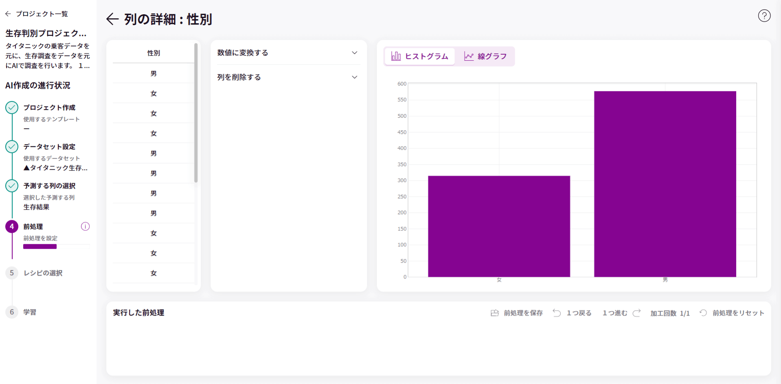Click the 予測する列の選択 completed checkmark icon
This screenshot has width=781, height=384.
(12, 186)
